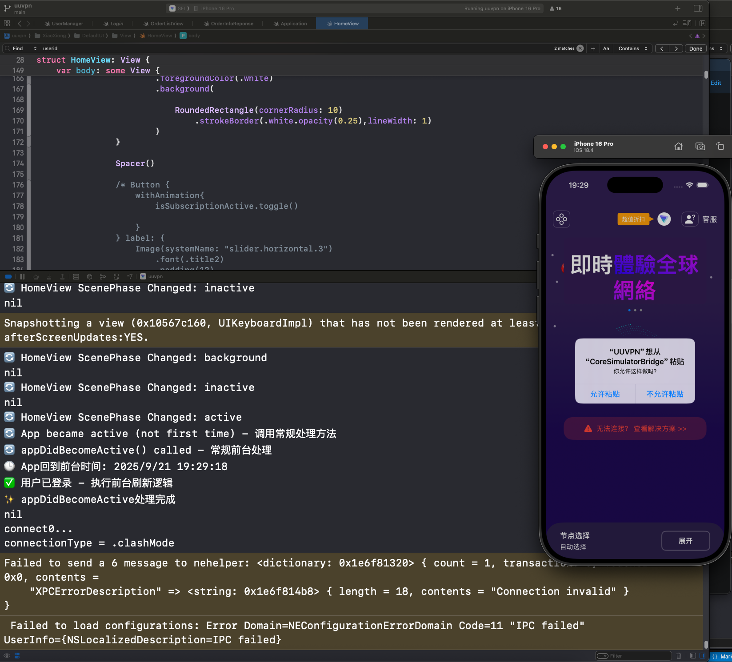Select the HomeView editor tab
Viewport: 732px width, 662px height.
point(342,24)
